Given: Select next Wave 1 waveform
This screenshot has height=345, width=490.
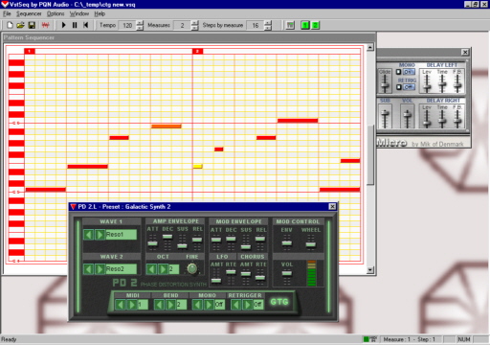Looking at the screenshot, I should [100, 235].
